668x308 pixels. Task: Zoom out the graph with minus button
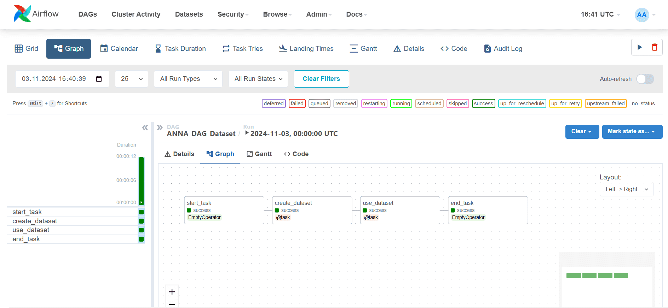click(172, 304)
